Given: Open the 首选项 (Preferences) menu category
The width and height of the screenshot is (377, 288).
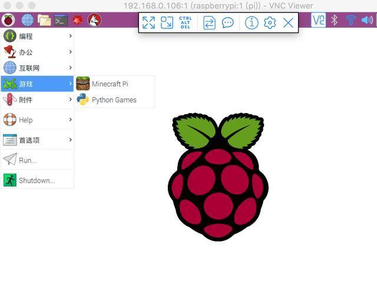Looking at the screenshot, I should point(37,140).
